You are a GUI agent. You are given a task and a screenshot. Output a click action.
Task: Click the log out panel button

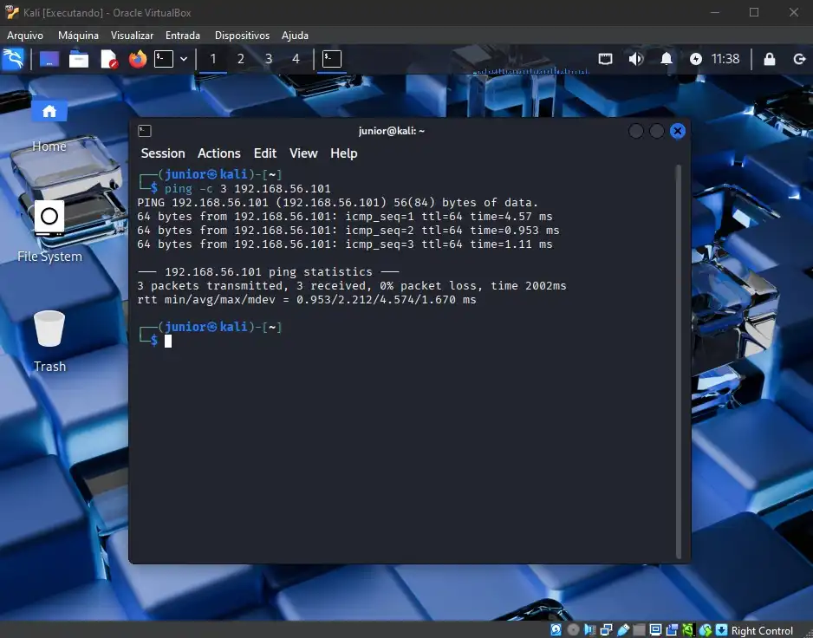click(799, 59)
